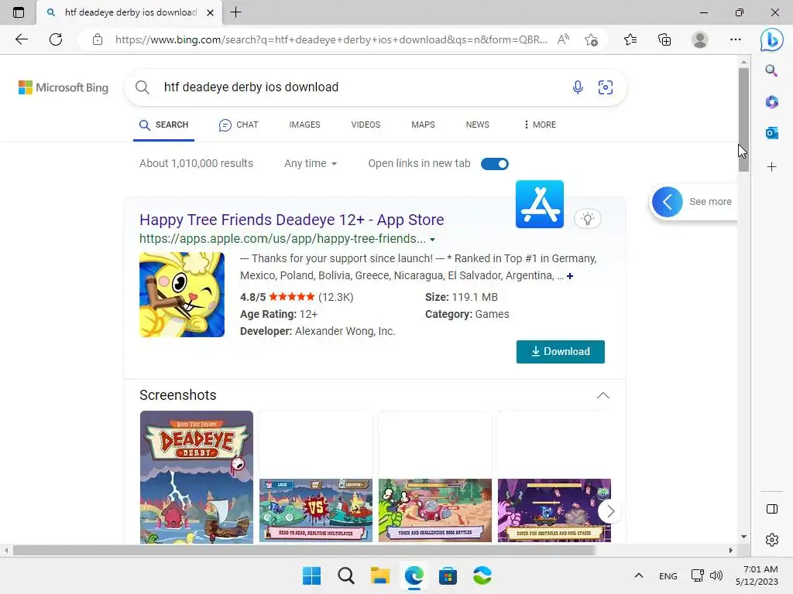
Task: Open the yellow rabbit app icon thumbnail
Action: 182,295
